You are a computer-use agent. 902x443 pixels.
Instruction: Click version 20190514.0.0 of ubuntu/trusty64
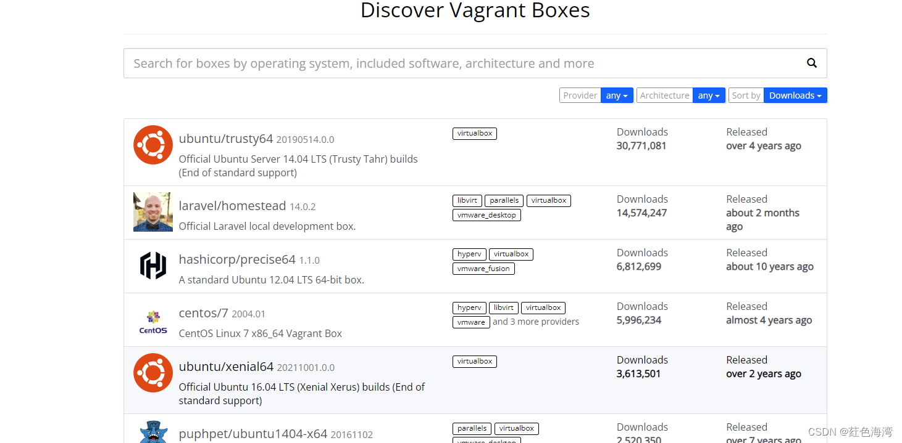coord(305,140)
